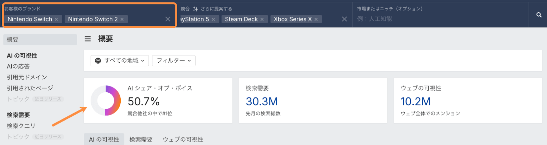
Task: Toggle the hamburger menu beside 概要
Action: coord(88,39)
